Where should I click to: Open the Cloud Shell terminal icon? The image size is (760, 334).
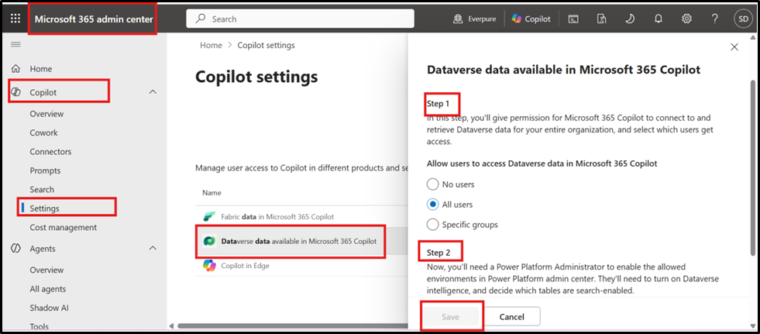[573, 19]
